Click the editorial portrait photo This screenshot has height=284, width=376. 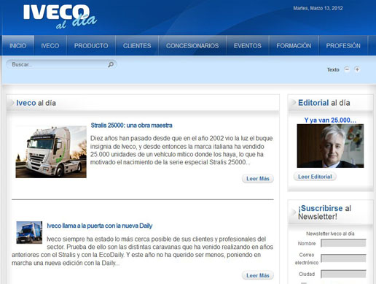pyautogui.click(x=330, y=146)
